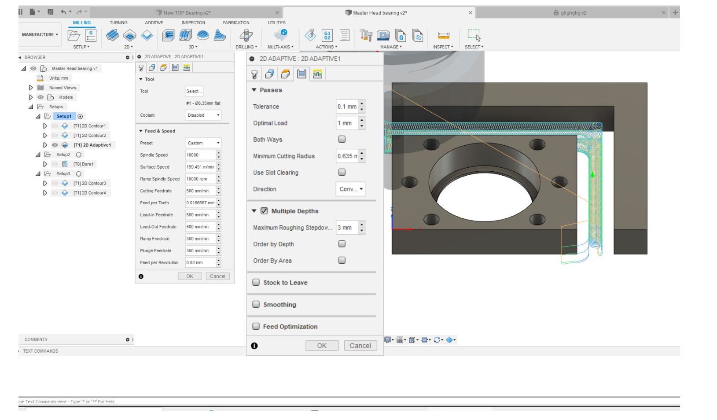
Task: Open the Post Library icon in MANAGE
Action: point(400,35)
